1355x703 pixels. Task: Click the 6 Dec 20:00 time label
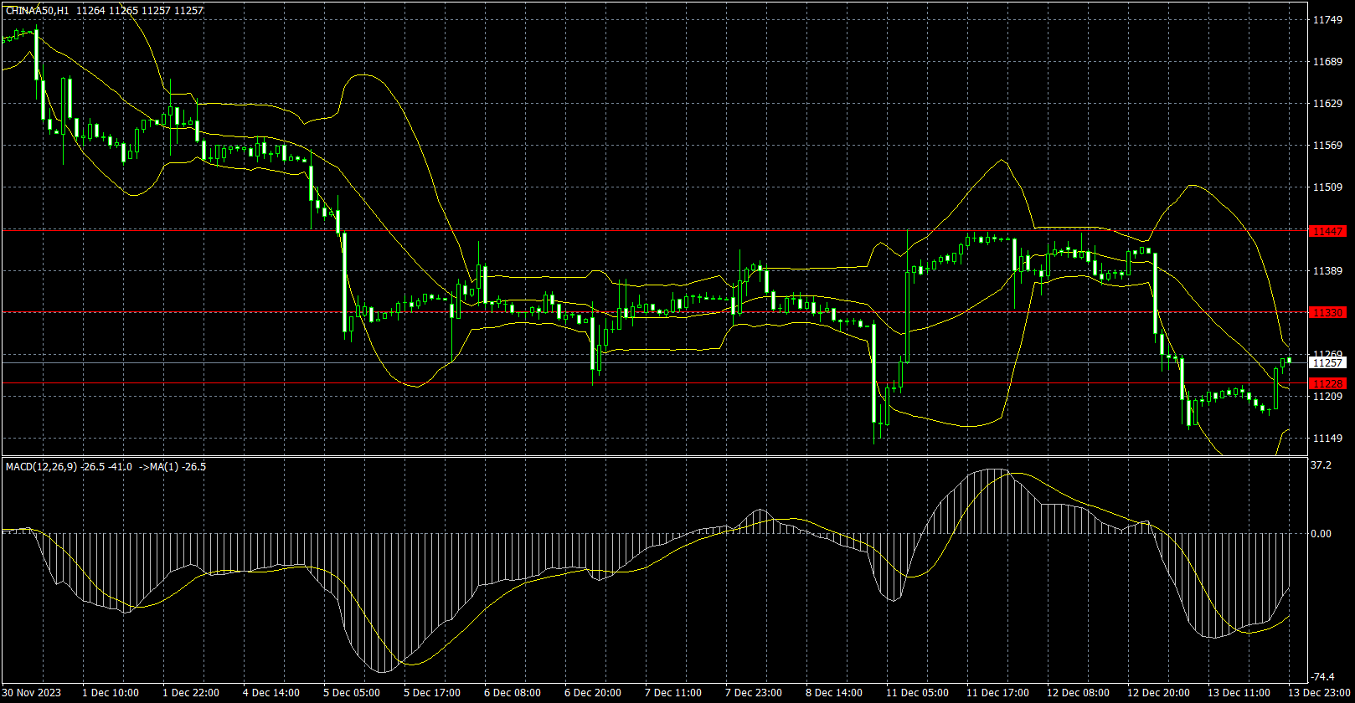click(593, 692)
